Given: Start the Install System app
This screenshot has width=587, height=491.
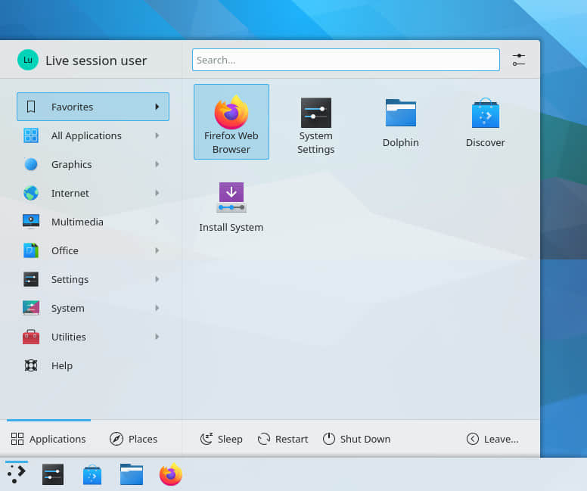Looking at the screenshot, I should pos(231,207).
